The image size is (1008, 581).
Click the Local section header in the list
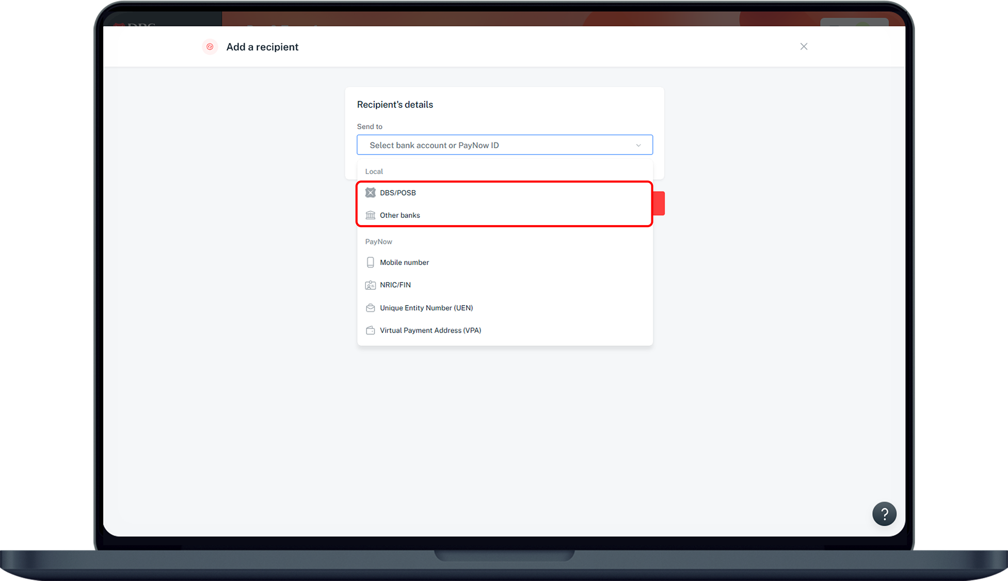coord(374,171)
